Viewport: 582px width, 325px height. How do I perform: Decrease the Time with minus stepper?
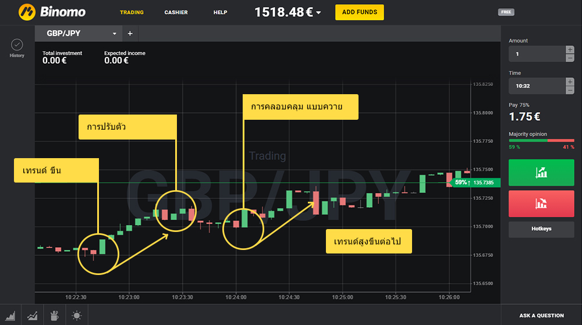[x=570, y=90]
